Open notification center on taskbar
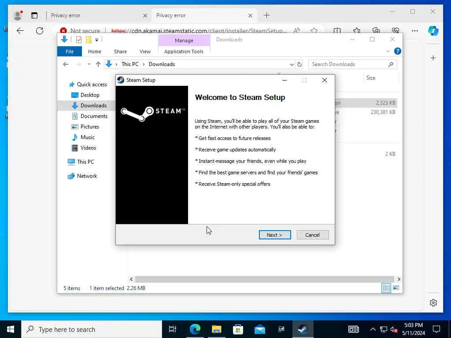Image resolution: width=451 pixels, height=338 pixels. 436,329
